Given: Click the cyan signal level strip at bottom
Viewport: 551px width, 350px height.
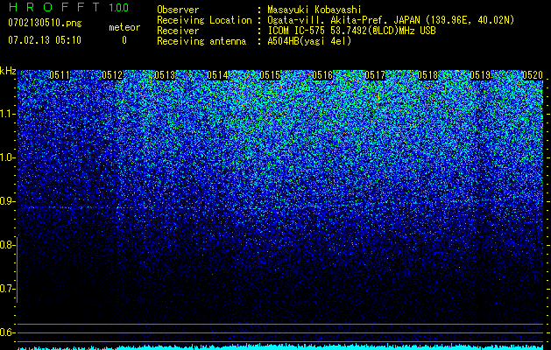Looking at the screenshot, I should coord(280,347).
